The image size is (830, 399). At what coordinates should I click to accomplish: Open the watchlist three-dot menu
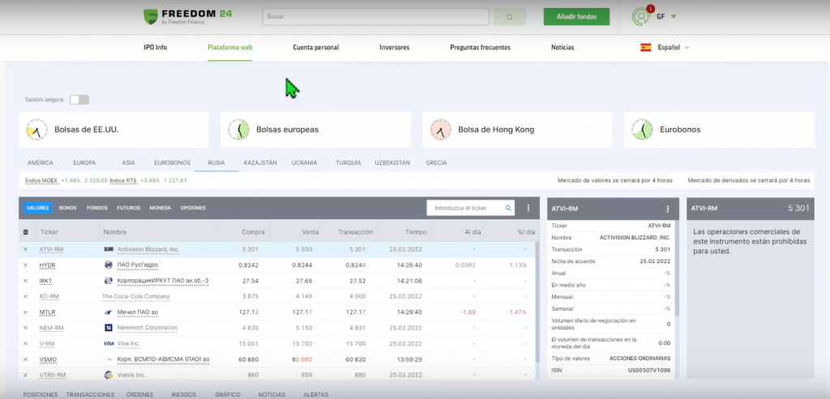pyautogui.click(x=528, y=208)
